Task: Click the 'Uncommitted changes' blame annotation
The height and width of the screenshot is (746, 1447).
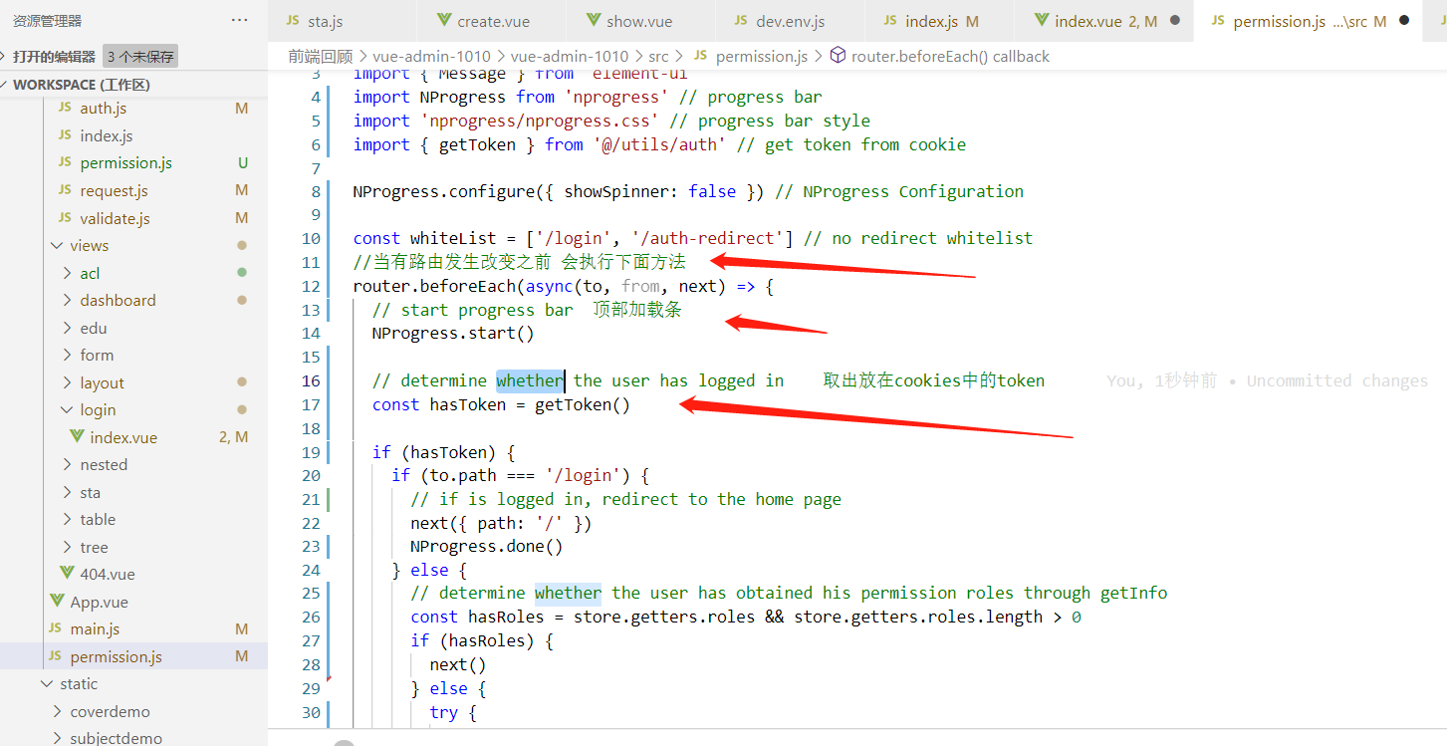Action: (1337, 380)
